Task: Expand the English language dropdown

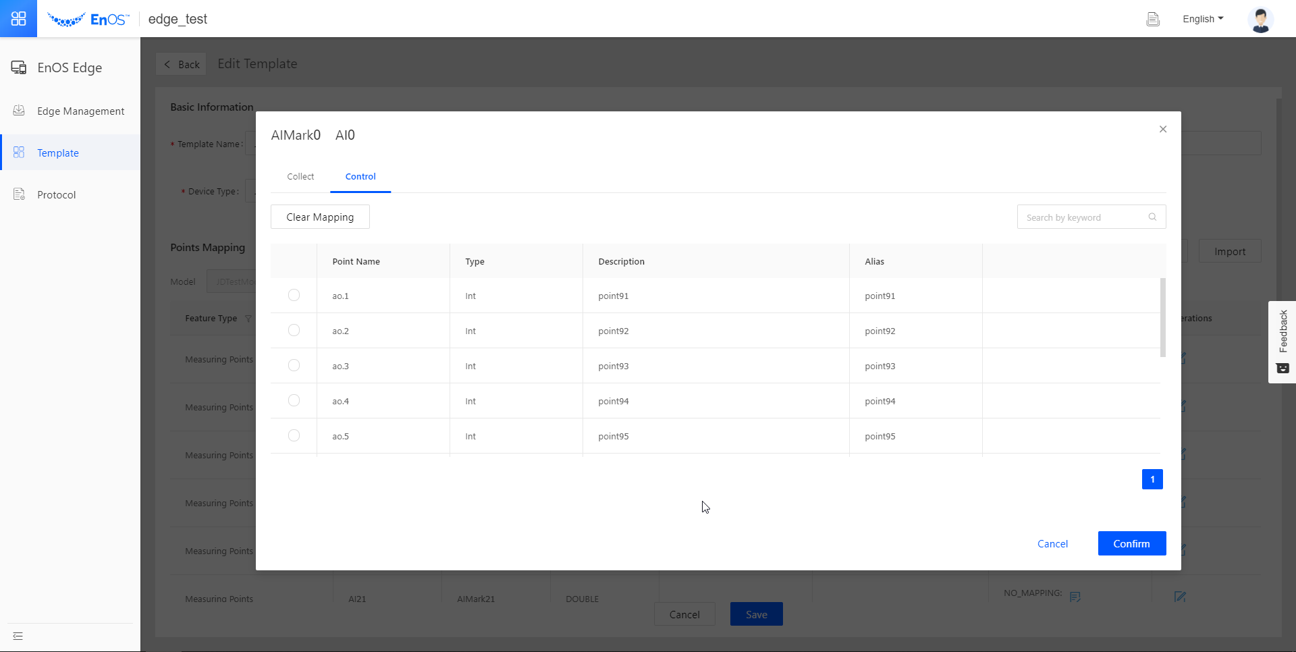Action: [1202, 19]
